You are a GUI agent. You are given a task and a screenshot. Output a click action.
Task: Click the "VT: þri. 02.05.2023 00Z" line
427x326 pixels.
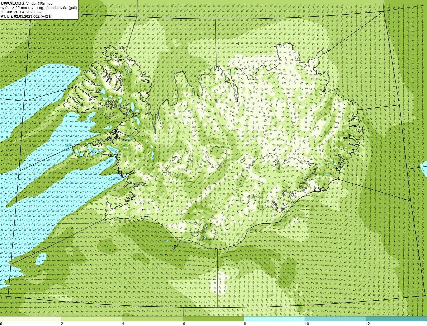point(26,16)
